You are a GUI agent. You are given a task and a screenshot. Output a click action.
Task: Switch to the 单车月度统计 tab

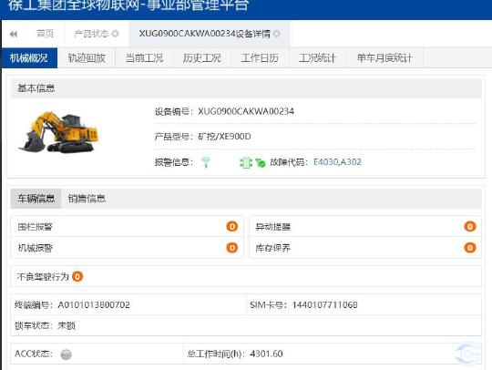(x=384, y=58)
